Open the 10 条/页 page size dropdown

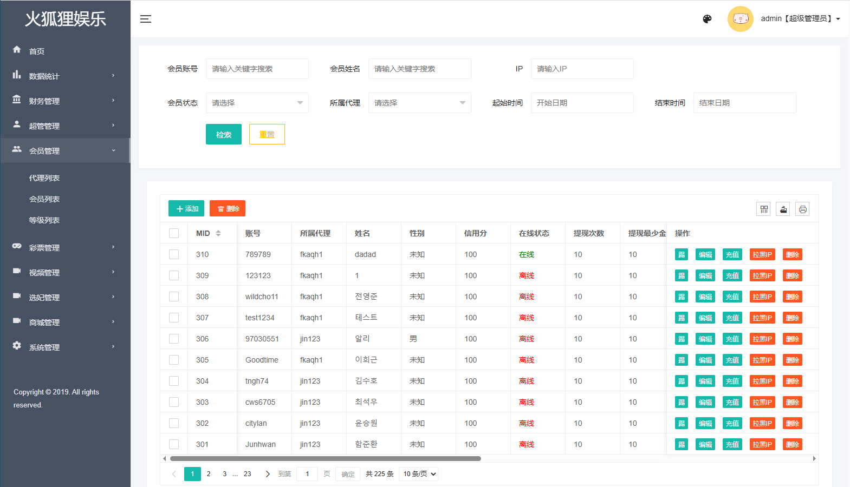(x=419, y=474)
